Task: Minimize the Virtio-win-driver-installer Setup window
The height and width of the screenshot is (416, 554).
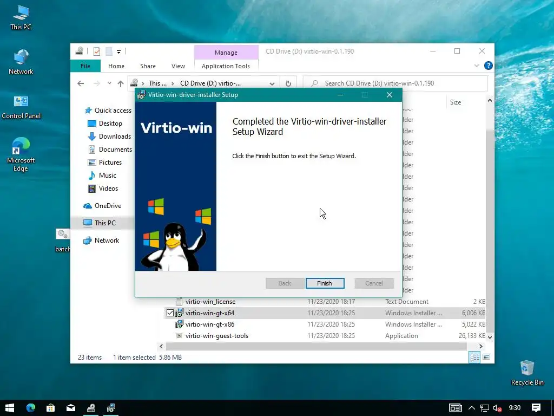Action: (340, 95)
